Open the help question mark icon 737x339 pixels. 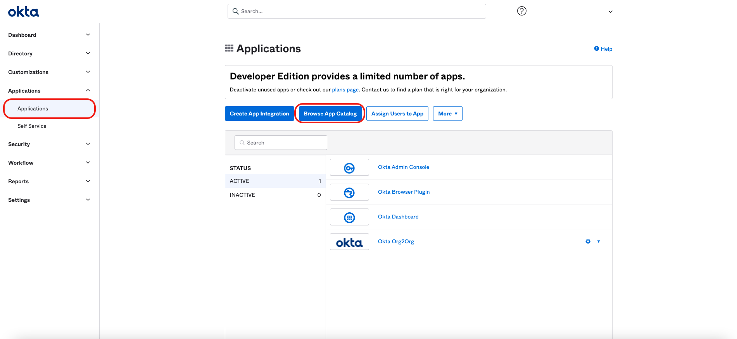coord(522,11)
